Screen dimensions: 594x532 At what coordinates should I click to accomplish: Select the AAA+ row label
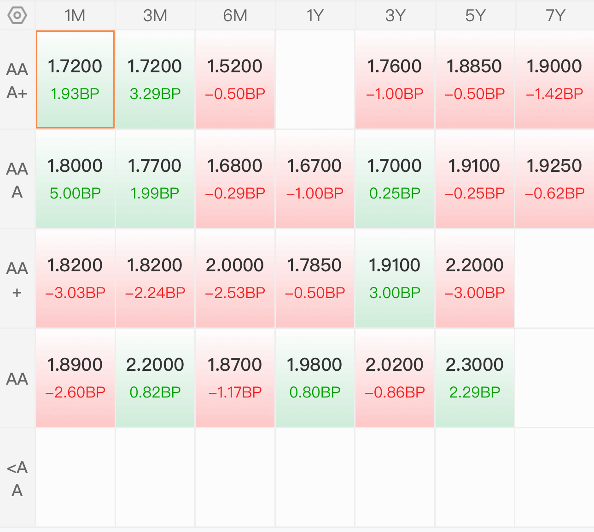pos(17,81)
